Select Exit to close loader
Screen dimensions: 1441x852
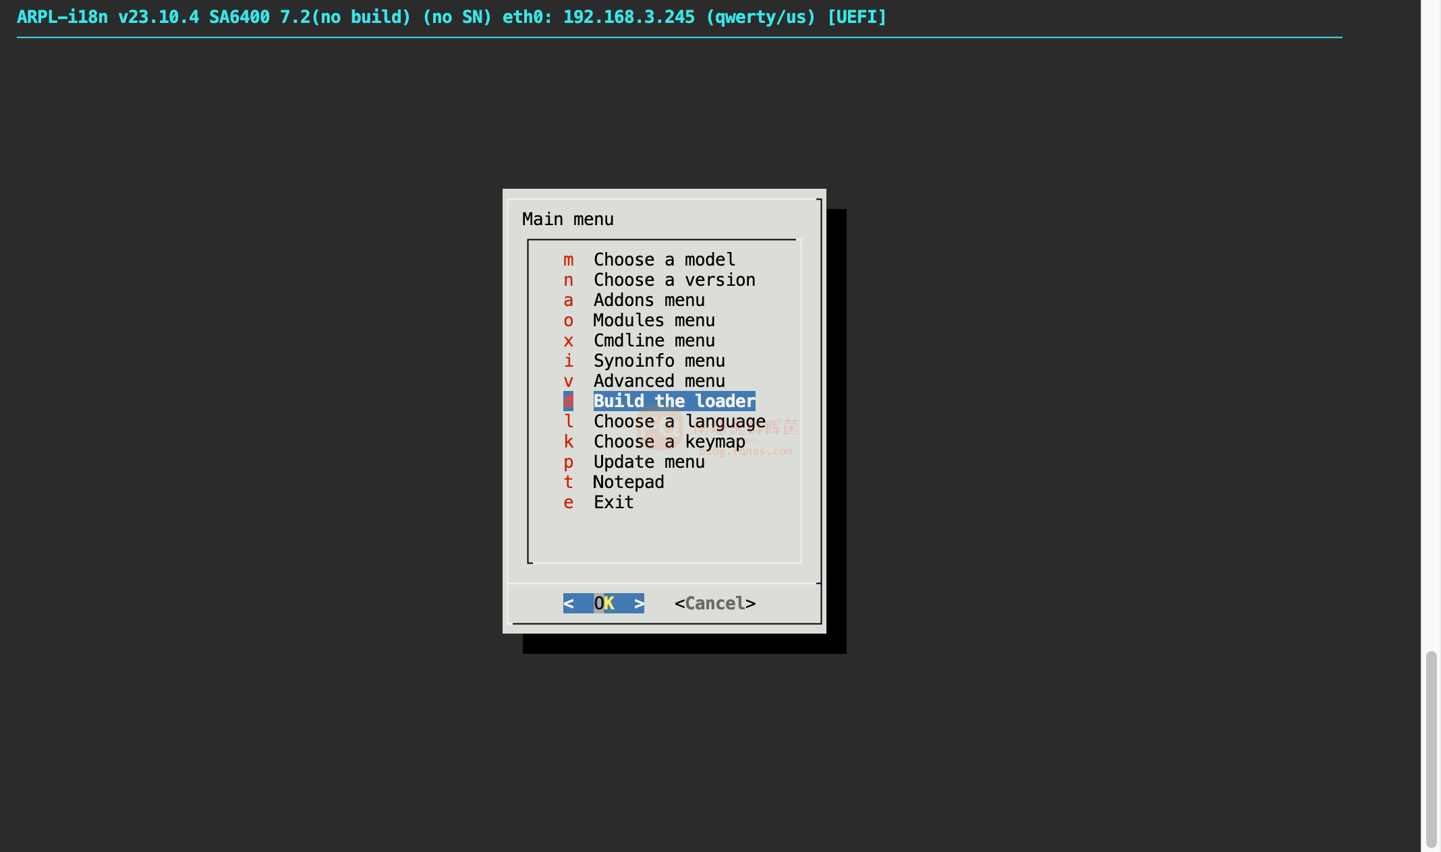pyautogui.click(x=614, y=501)
